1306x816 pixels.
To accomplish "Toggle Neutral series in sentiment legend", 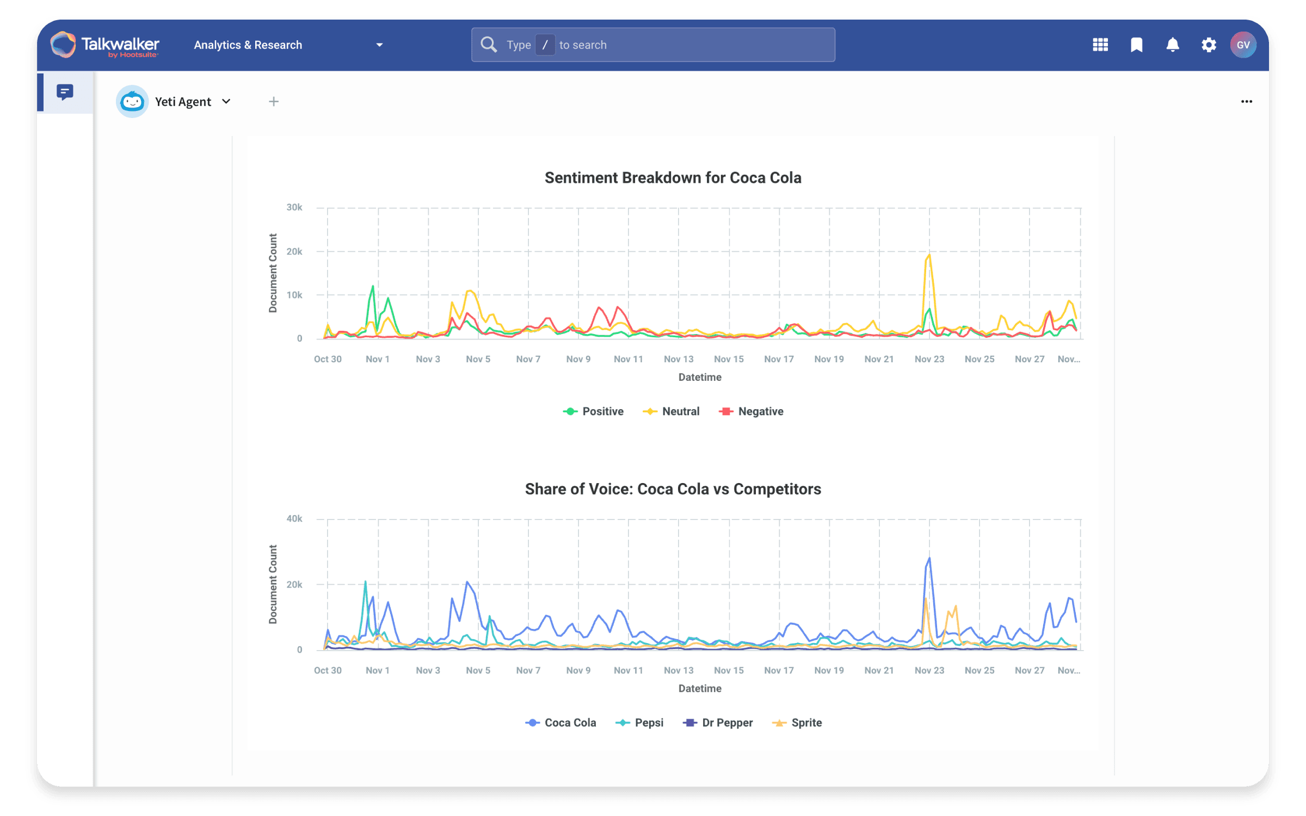I will [672, 411].
